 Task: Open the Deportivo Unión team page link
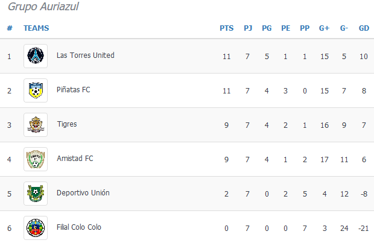(x=83, y=193)
